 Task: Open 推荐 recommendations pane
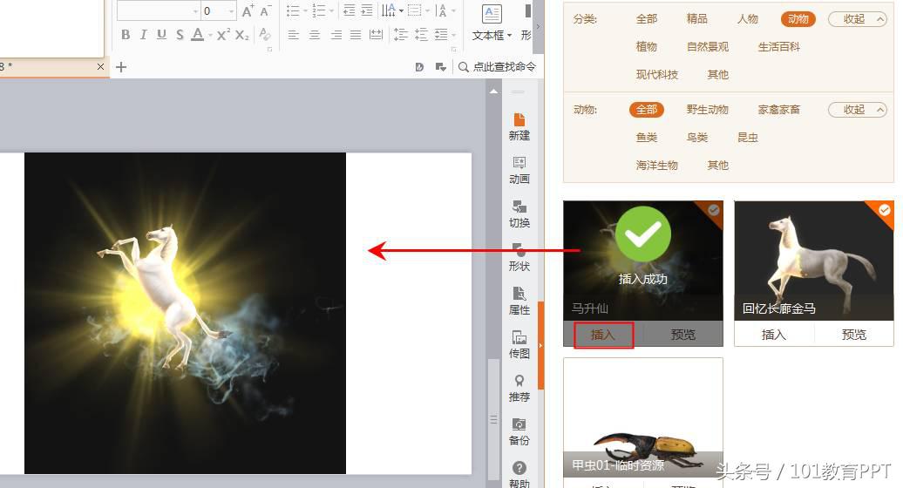pos(519,389)
